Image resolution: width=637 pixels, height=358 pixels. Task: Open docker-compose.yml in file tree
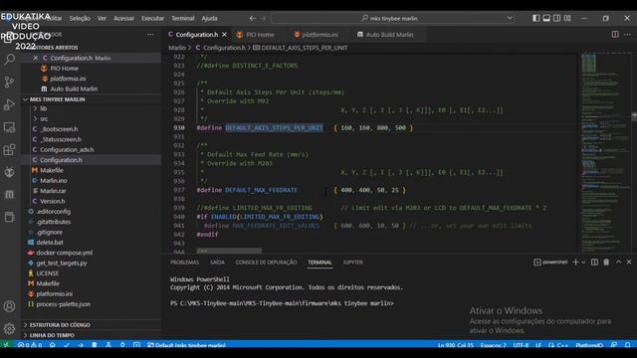pos(64,253)
